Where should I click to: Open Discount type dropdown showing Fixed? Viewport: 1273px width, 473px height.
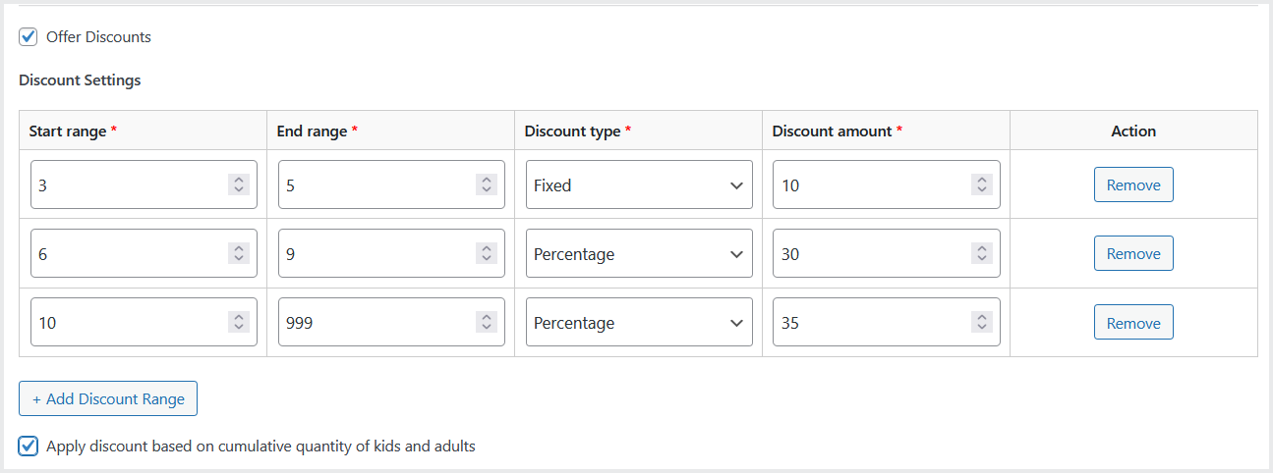click(x=639, y=184)
